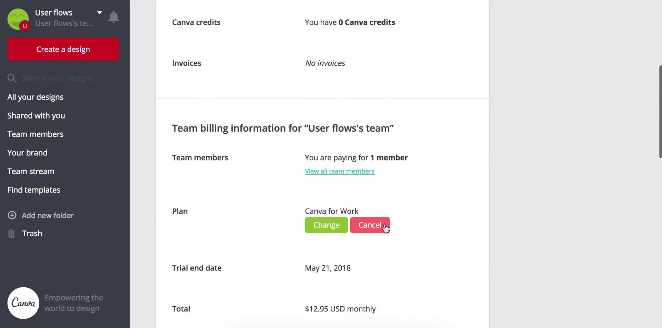Click the 'Trial end date' label
The image size is (662, 328).
tap(197, 268)
